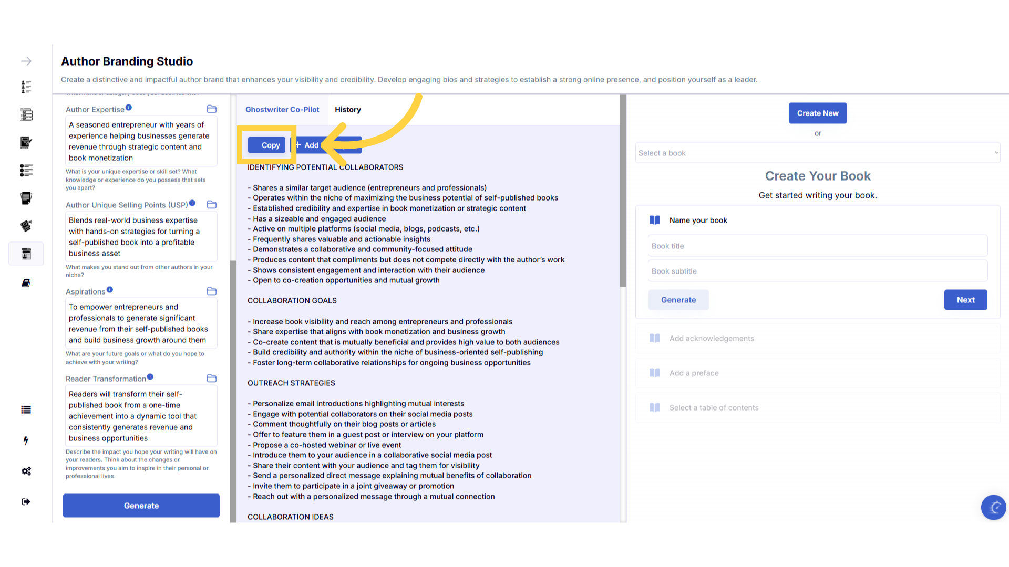Open folder icon beside Author Expertise
1009x567 pixels.
(x=212, y=109)
